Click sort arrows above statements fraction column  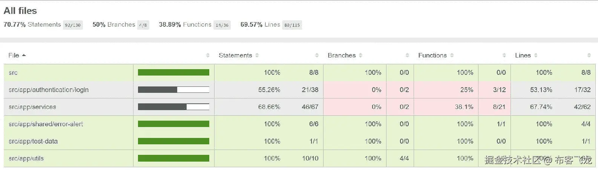(x=317, y=55)
